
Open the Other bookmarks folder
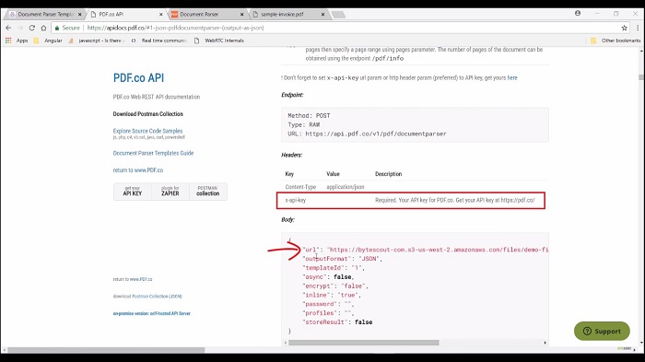(616, 41)
